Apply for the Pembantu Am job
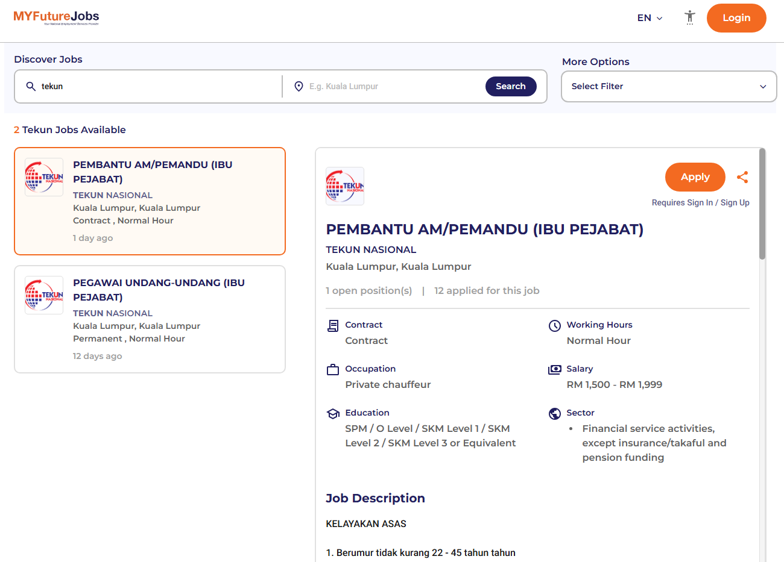Screen dimensions: 784x562 695,177
